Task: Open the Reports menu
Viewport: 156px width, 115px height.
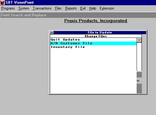Action: pyautogui.click(x=71, y=8)
